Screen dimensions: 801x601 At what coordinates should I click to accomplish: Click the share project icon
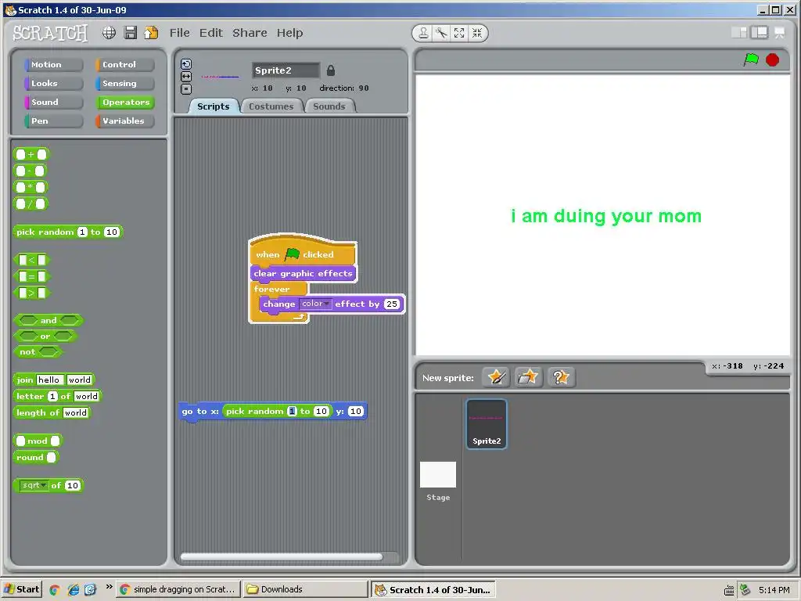tap(151, 33)
